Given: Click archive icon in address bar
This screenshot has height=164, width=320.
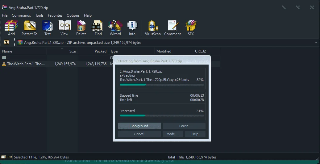Looking at the screenshot, I should [20, 42].
